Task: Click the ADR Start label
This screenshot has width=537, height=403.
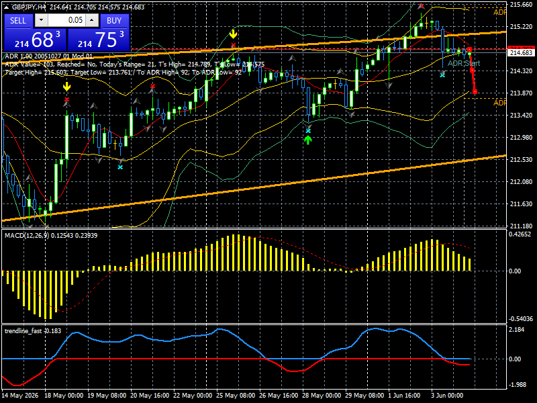Action: point(464,63)
